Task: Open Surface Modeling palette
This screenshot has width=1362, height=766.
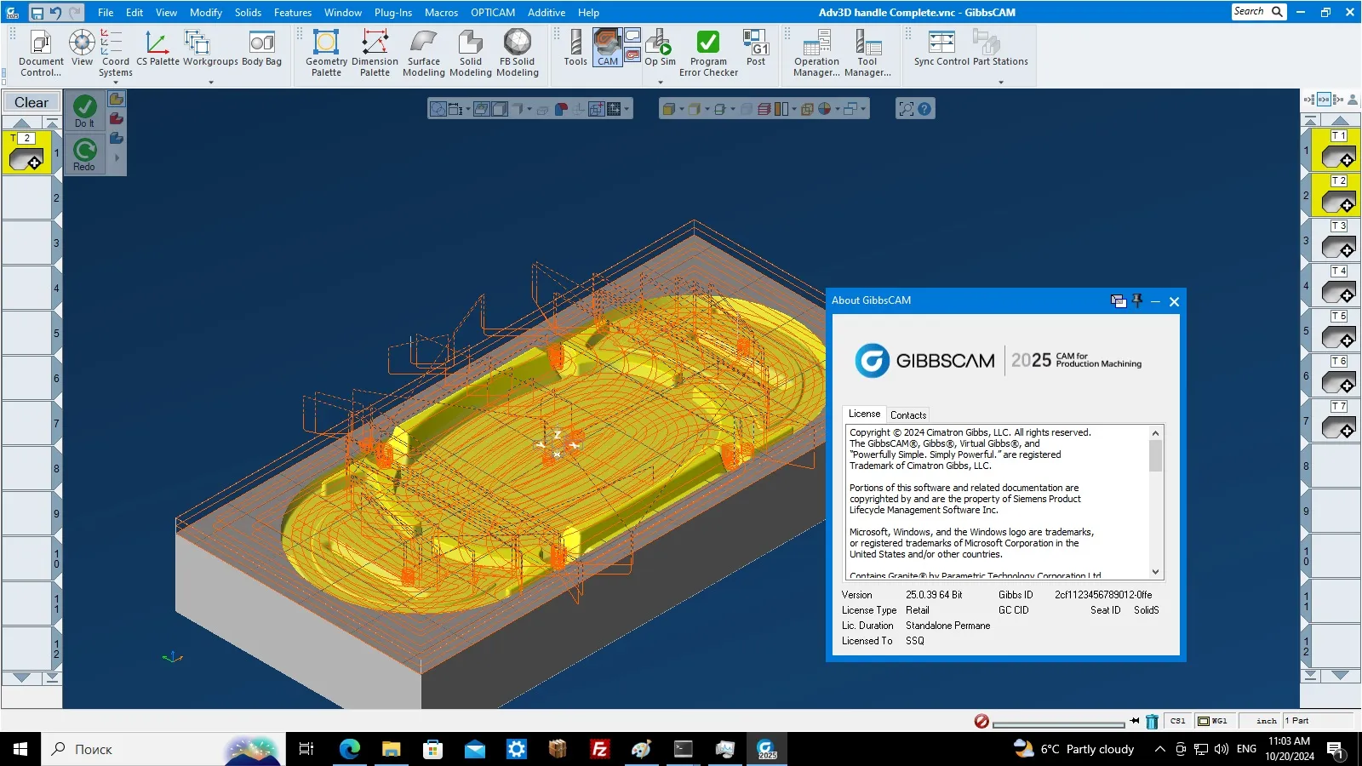Action: [x=424, y=54]
